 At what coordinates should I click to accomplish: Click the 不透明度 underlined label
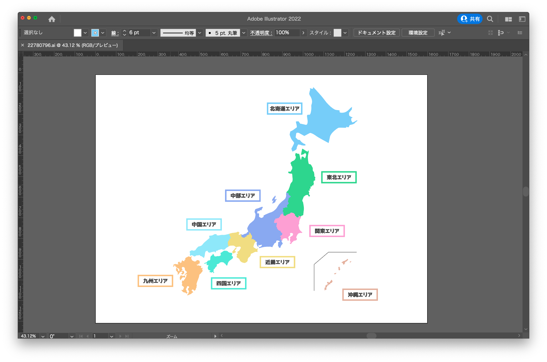(x=261, y=33)
